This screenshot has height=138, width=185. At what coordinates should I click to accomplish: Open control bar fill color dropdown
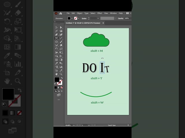[72, 18]
